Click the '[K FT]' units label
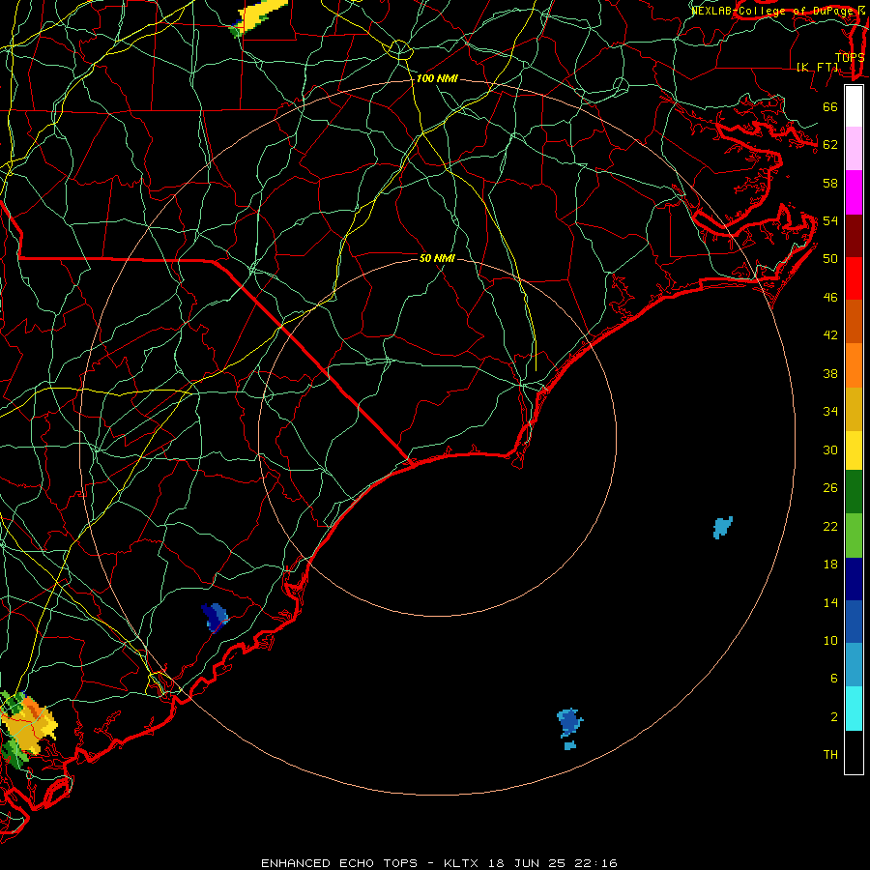 point(818,67)
